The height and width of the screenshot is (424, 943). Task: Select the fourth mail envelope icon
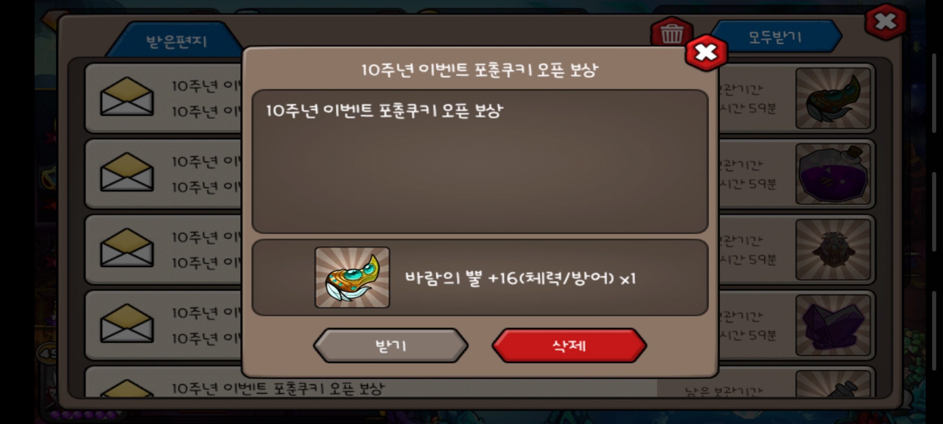(127, 323)
